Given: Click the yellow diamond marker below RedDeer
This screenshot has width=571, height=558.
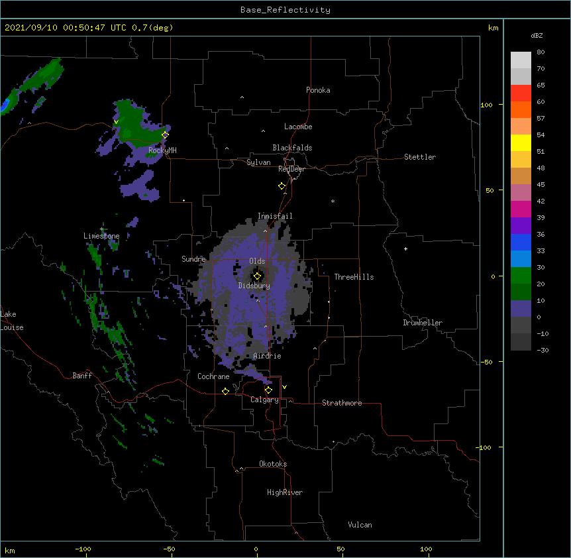Looking at the screenshot, I should tap(282, 186).
